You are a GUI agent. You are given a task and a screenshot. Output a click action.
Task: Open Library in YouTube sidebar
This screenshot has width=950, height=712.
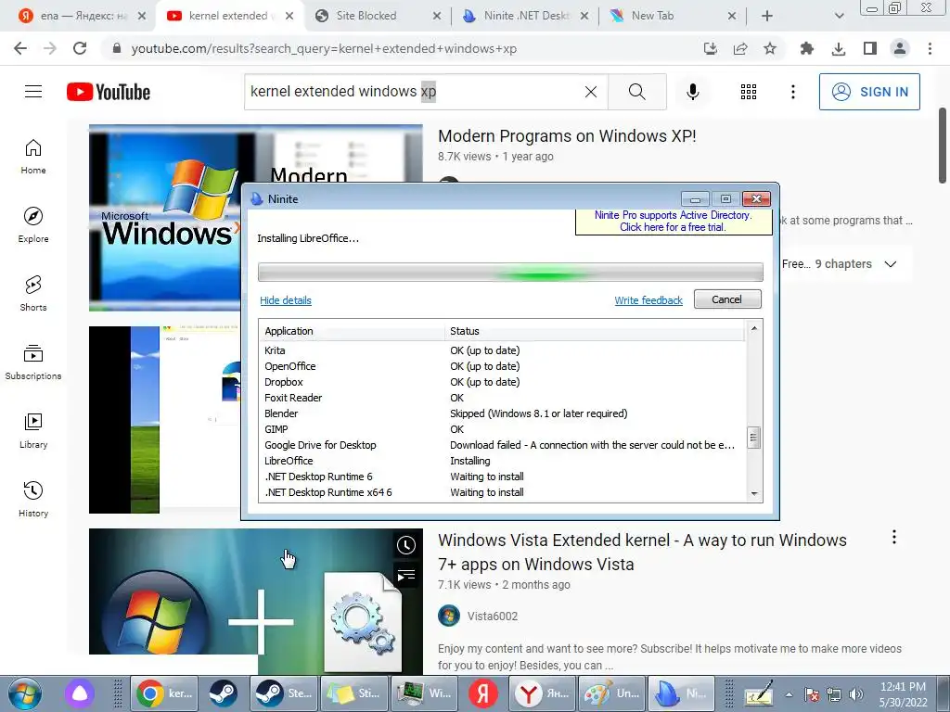(x=33, y=430)
